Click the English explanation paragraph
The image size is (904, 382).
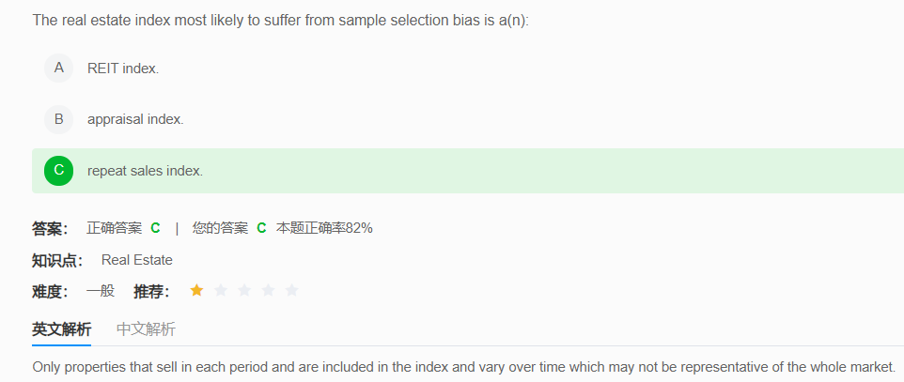[463, 367]
